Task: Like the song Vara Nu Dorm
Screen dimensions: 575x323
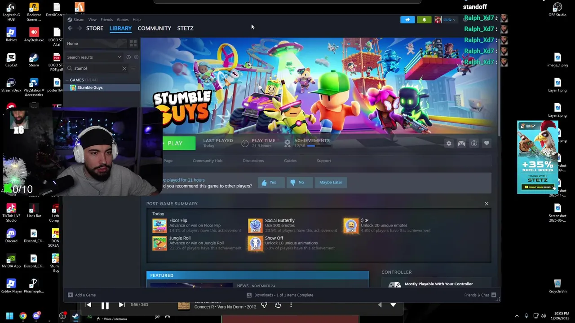Action: click(278, 305)
